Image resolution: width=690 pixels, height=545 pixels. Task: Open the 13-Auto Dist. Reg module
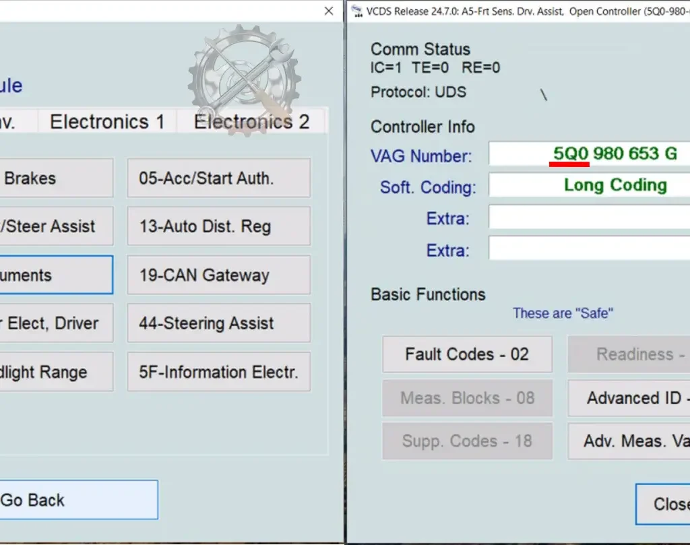(x=219, y=227)
